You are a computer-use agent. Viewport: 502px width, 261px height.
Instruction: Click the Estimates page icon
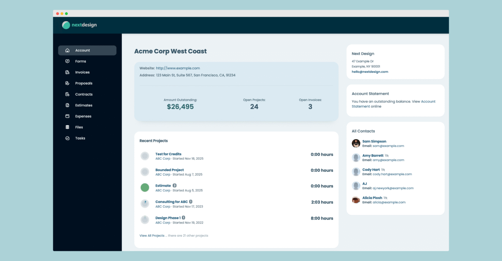coord(67,105)
